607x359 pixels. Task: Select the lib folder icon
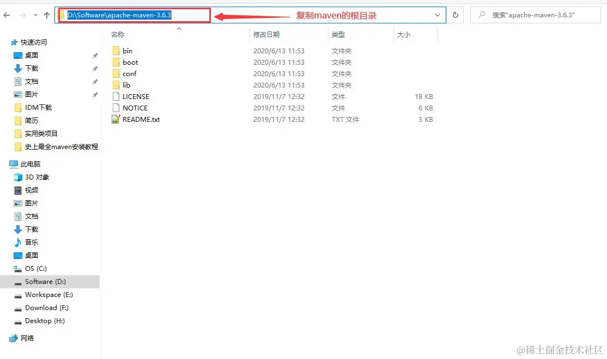pyautogui.click(x=116, y=85)
